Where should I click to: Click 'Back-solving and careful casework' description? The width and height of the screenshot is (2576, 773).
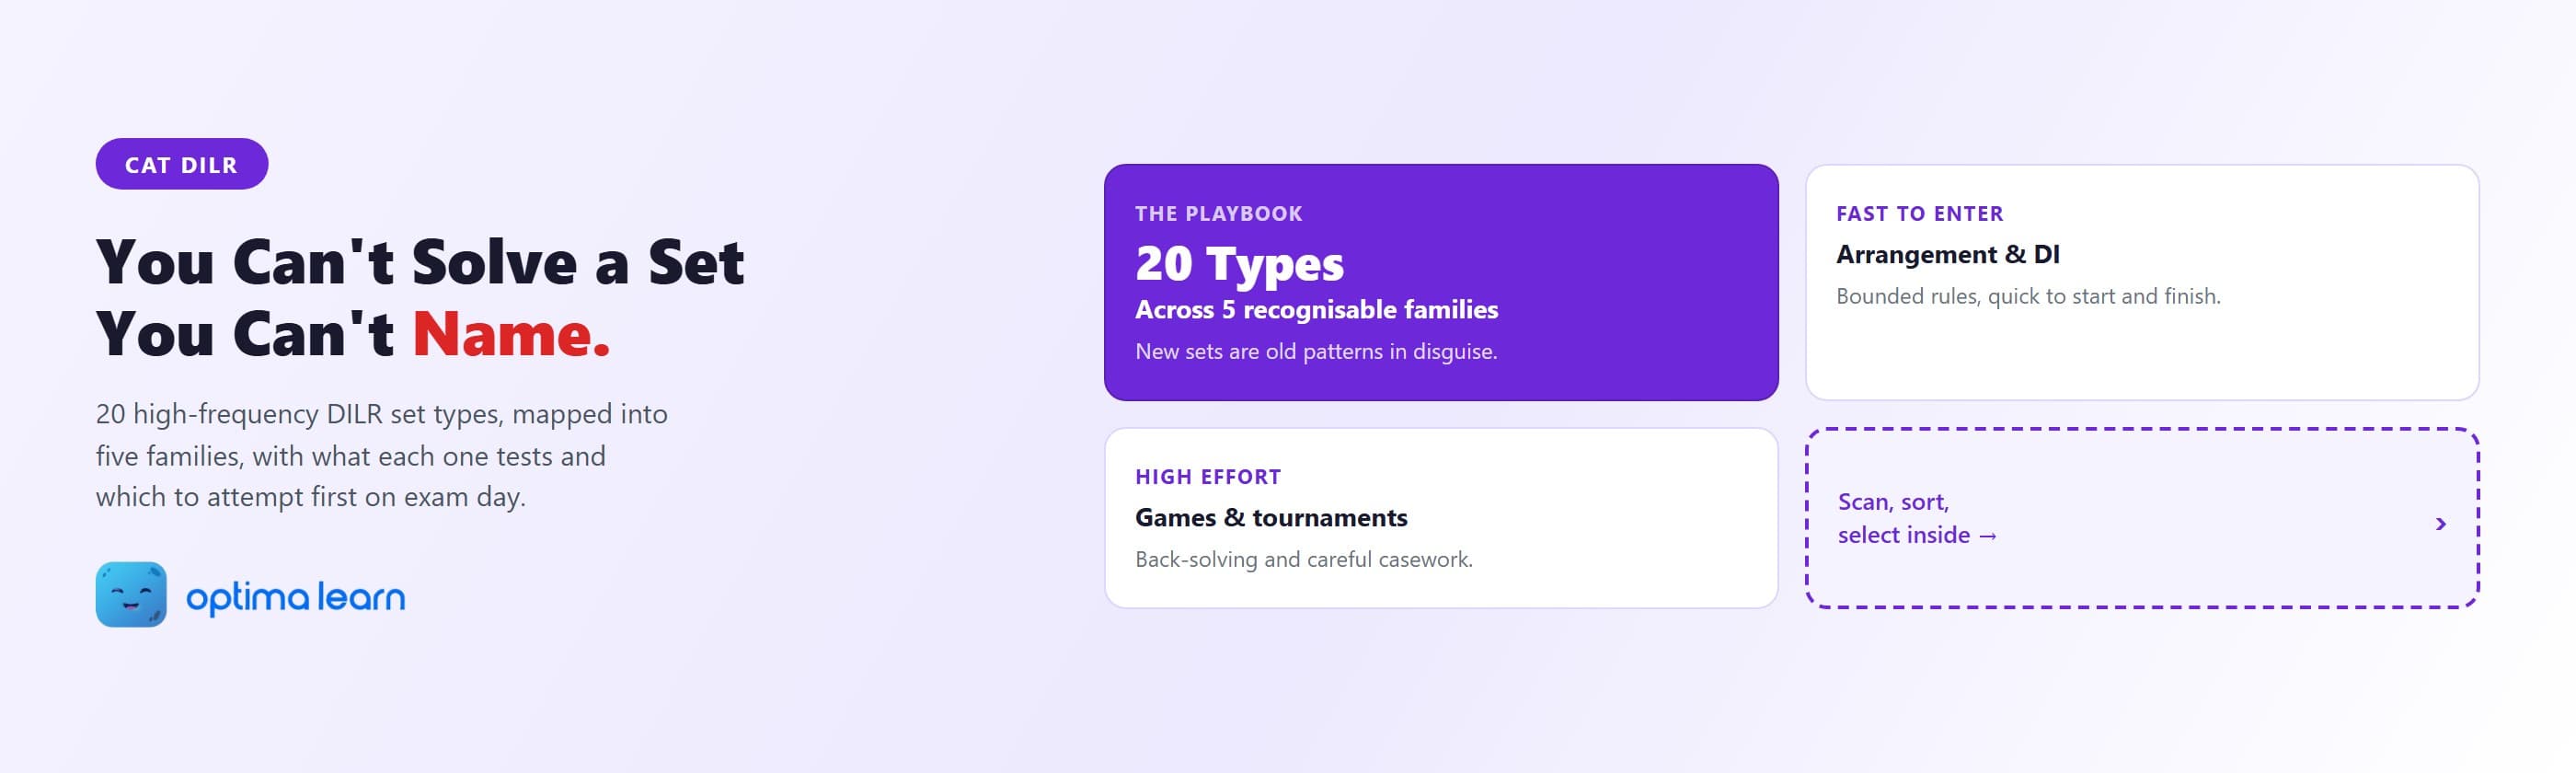[1304, 559]
